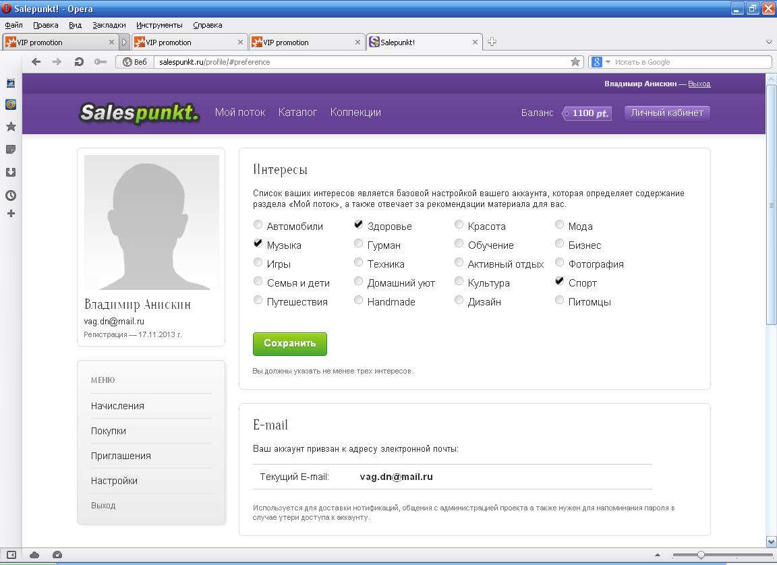Image resolution: width=777 pixels, height=565 pixels.
Task: Open the top sidebar panel icon
Action: 11,83
